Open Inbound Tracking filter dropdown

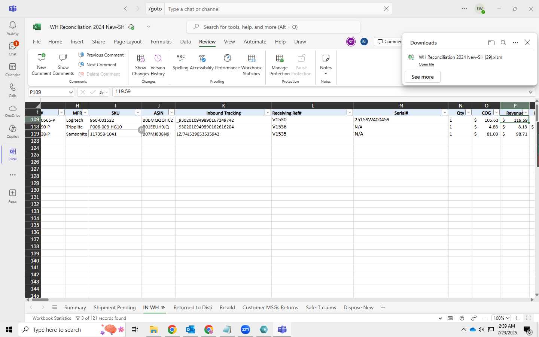click(268, 113)
